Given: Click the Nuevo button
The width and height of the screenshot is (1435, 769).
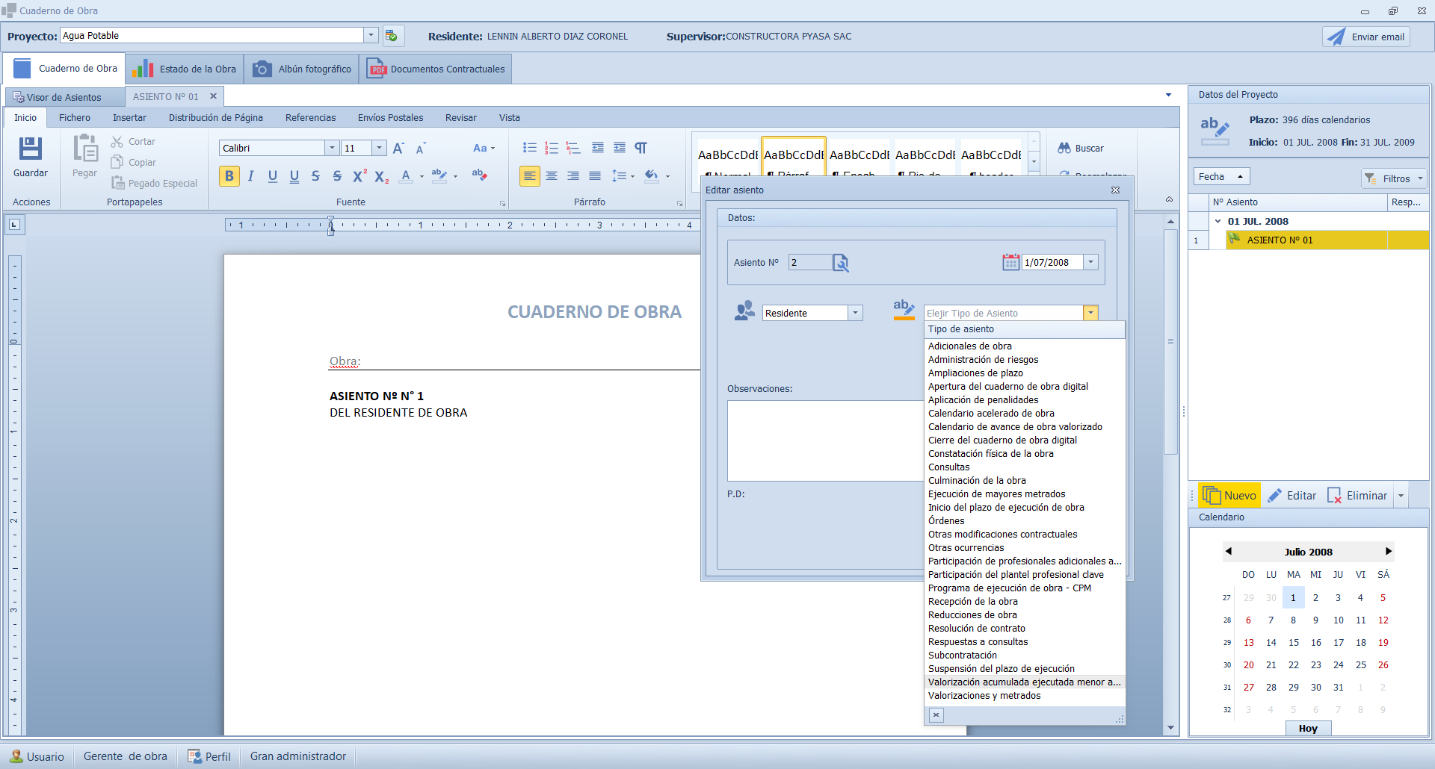Looking at the screenshot, I should (1229, 495).
